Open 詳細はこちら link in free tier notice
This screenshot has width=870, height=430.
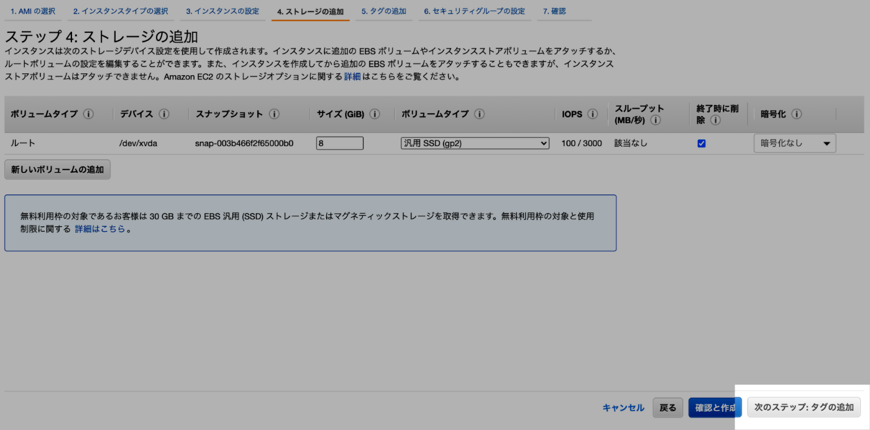point(100,229)
